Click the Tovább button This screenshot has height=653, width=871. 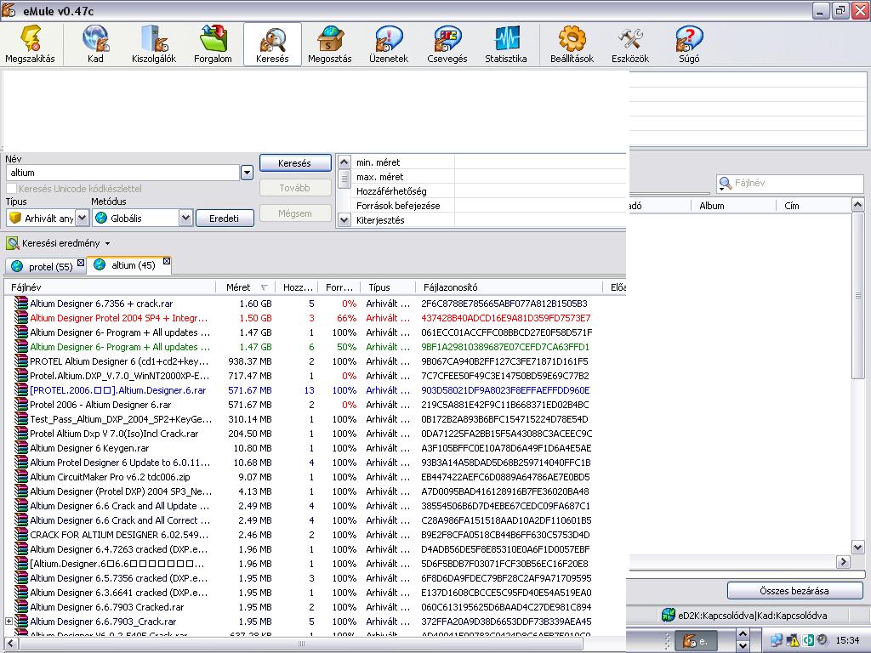point(295,188)
